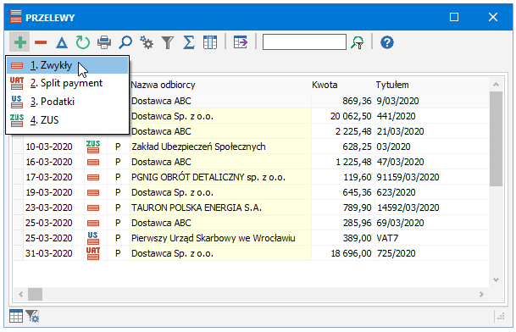Open search with magnifying glass icon
516x332 pixels.
(x=125, y=42)
